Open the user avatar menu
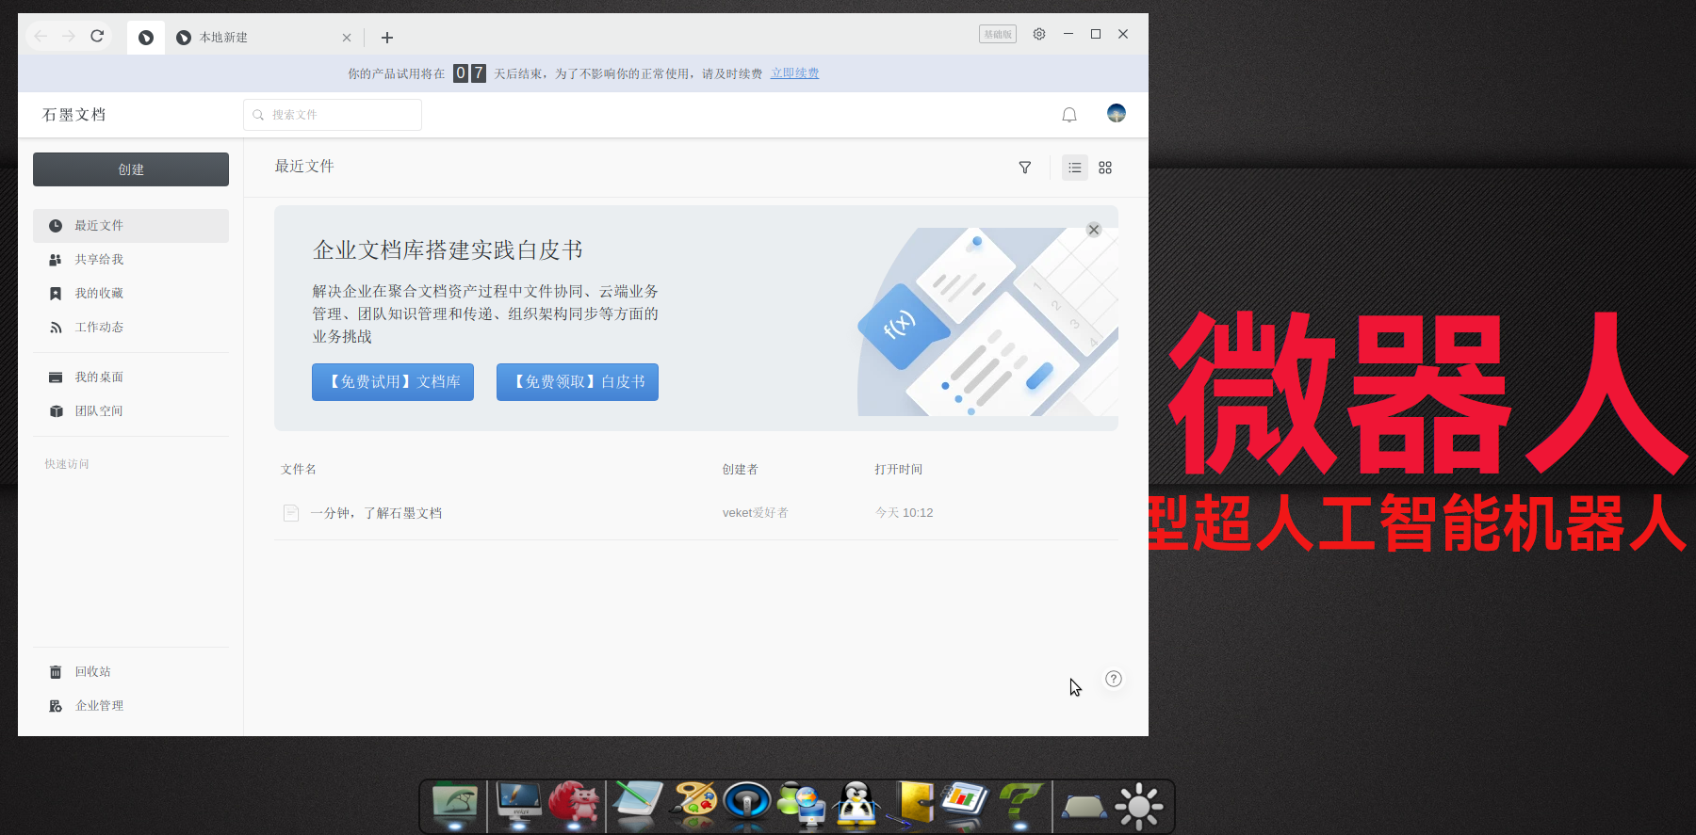Viewport: 1696px width, 835px height. (1117, 114)
